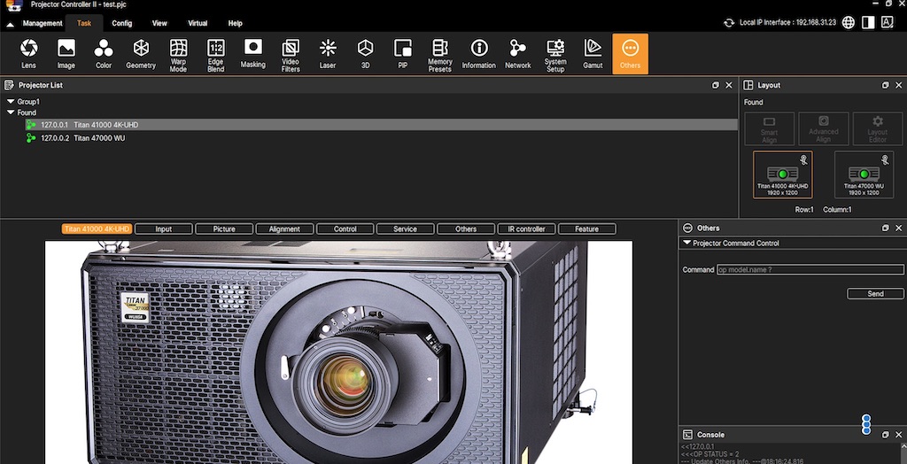The height and width of the screenshot is (464, 907).
Task: Click the globe language icon
Action: 848,22
